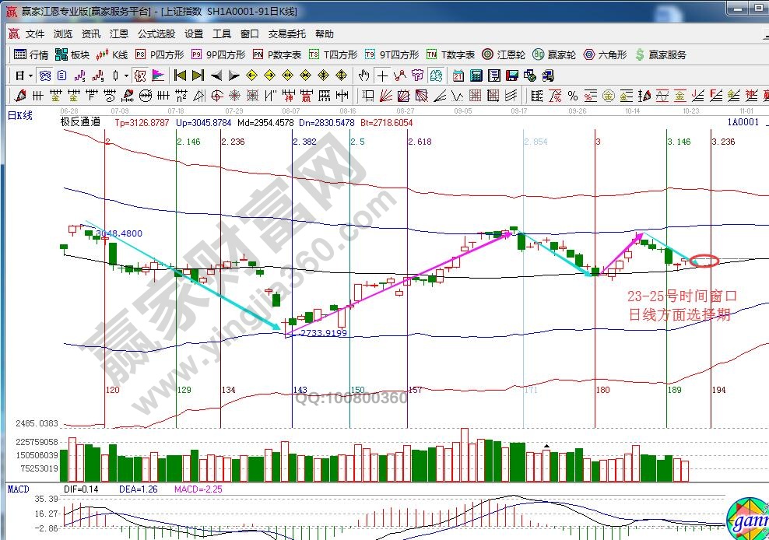
Task: Click the calendar date icon
Action: pyautogui.click(x=458, y=75)
